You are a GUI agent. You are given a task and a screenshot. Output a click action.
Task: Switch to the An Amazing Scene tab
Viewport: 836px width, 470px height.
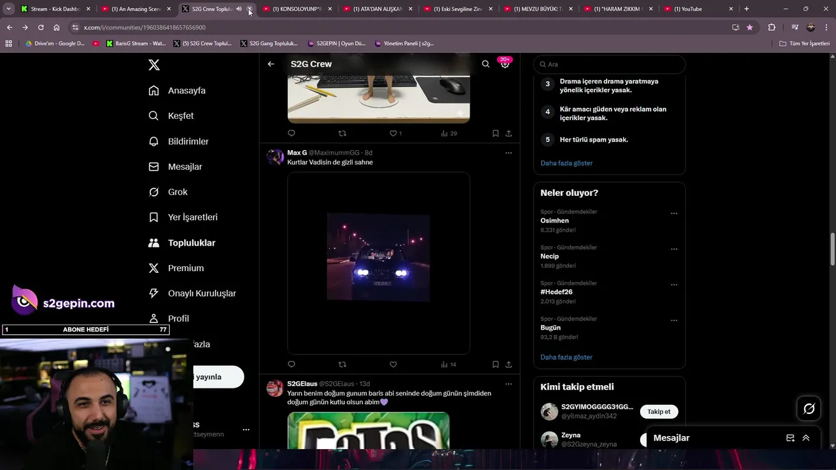(136, 9)
